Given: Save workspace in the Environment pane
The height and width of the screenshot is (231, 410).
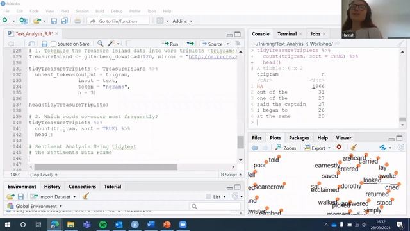Looking at the screenshot, I should pos(20,196).
